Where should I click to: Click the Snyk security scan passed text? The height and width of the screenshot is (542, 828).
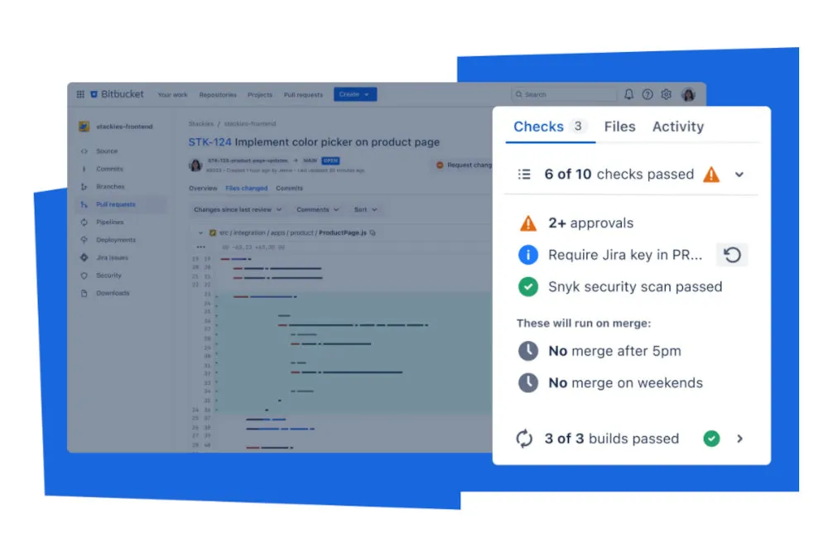click(x=635, y=287)
